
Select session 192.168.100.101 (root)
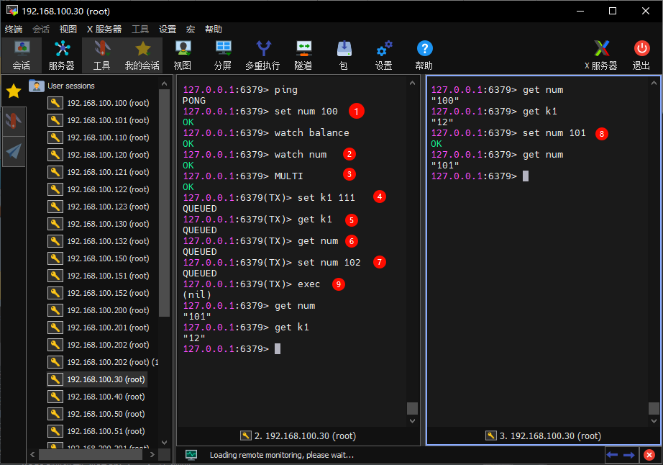pyautogui.click(x=99, y=120)
